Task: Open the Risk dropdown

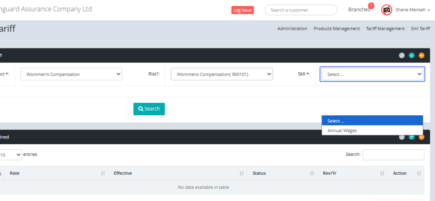Action: click(221, 74)
